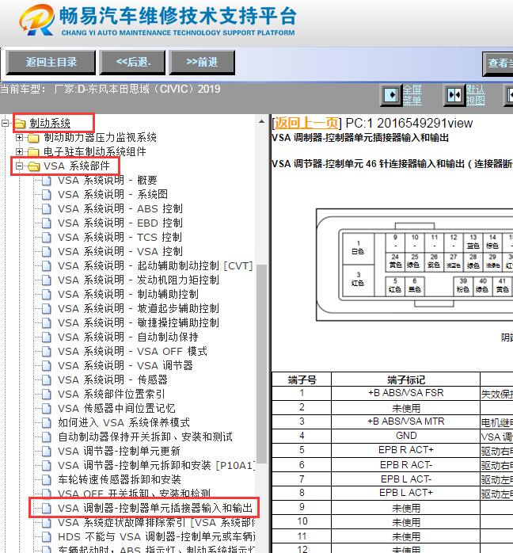Click page icon for 发动机阻力矩控制

point(46,280)
